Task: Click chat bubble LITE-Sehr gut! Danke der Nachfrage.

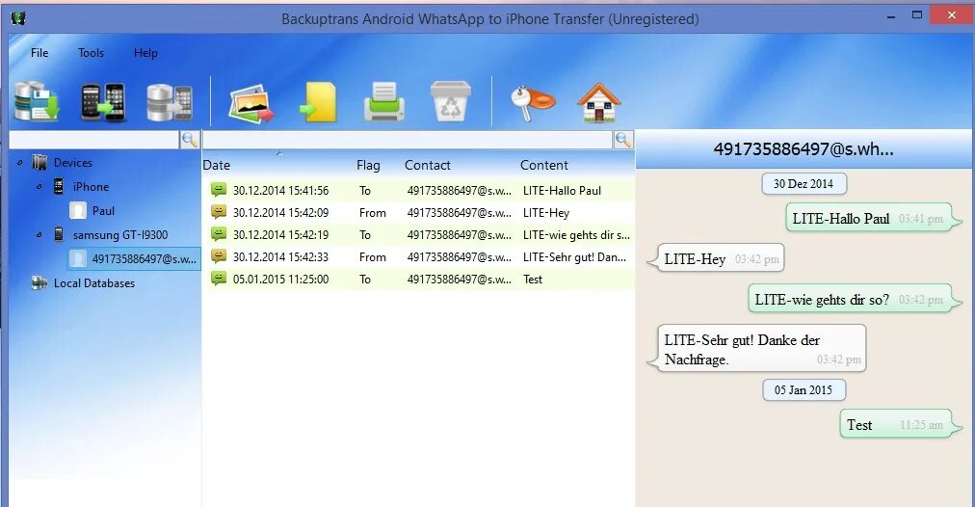Action: 756,348
